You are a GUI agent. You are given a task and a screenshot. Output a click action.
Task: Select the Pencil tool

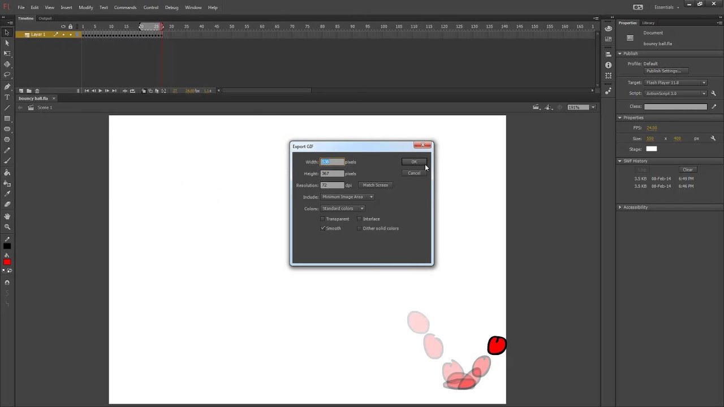pos(7,151)
